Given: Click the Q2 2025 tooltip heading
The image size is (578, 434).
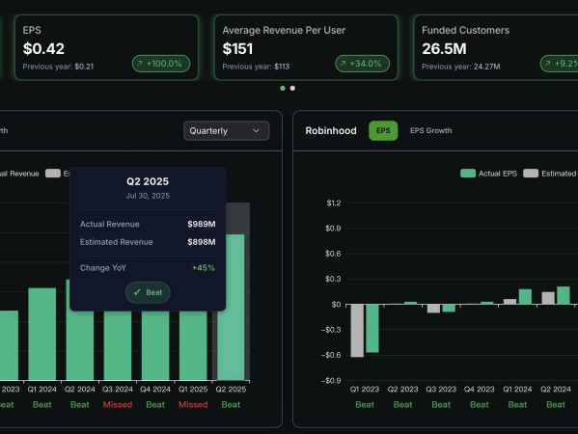Looking at the screenshot, I should coord(148,181).
